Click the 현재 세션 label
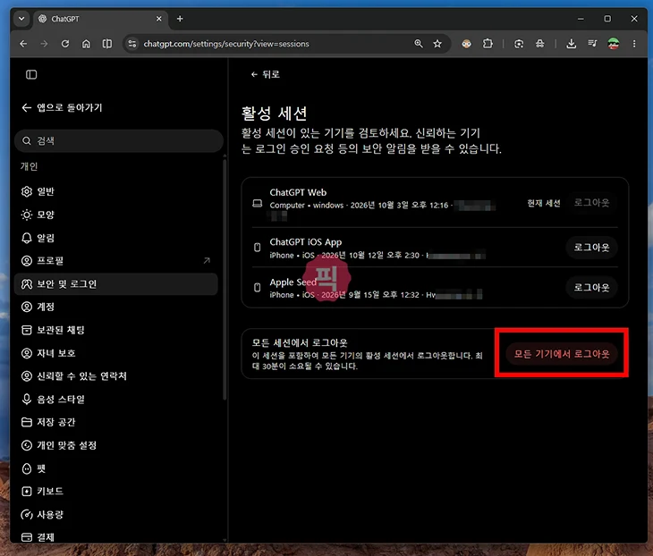Viewport: 653px width, 556px height. pos(544,203)
